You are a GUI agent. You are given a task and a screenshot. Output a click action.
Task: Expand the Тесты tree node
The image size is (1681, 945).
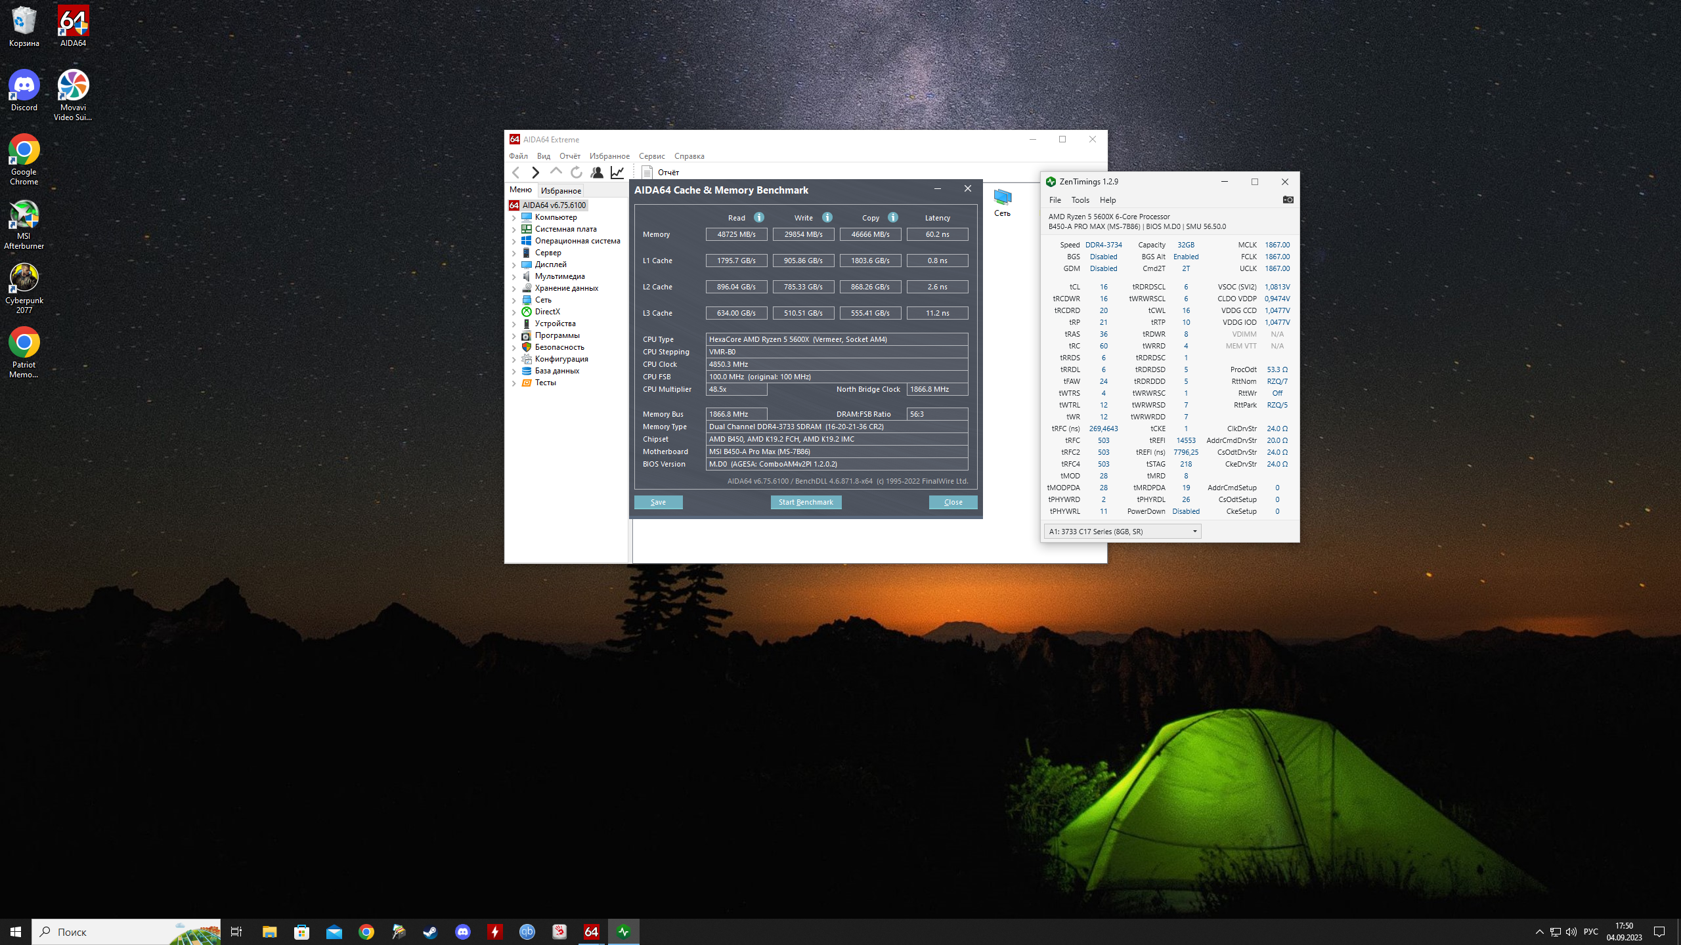tap(513, 383)
